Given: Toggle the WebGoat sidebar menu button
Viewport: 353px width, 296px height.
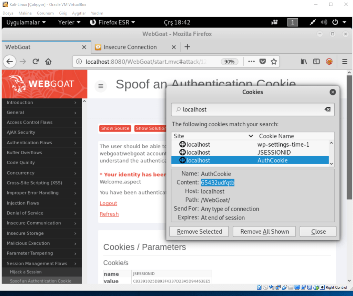Looking at the screenshot, I should click(x=101, y=86).
